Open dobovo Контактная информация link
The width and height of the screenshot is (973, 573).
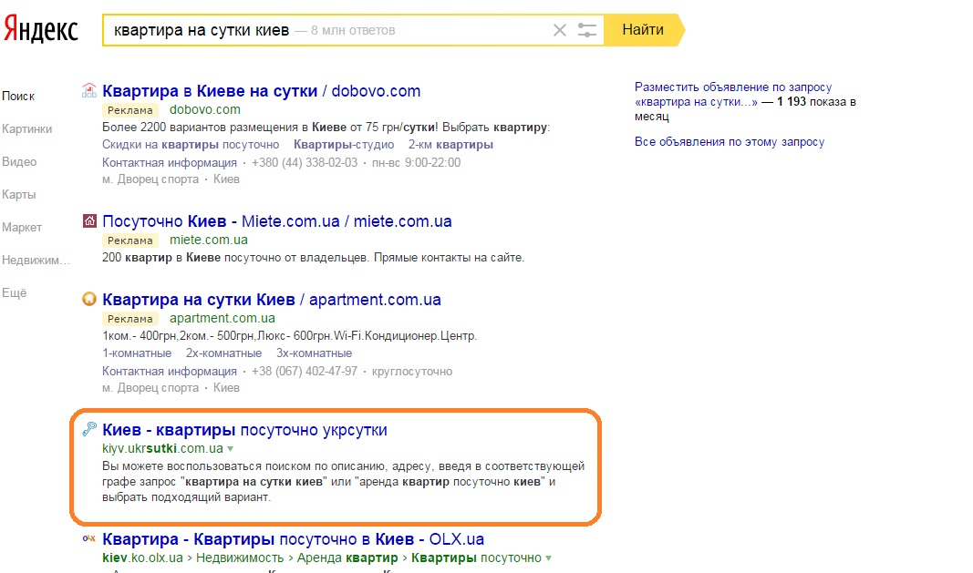coord(170,162)
